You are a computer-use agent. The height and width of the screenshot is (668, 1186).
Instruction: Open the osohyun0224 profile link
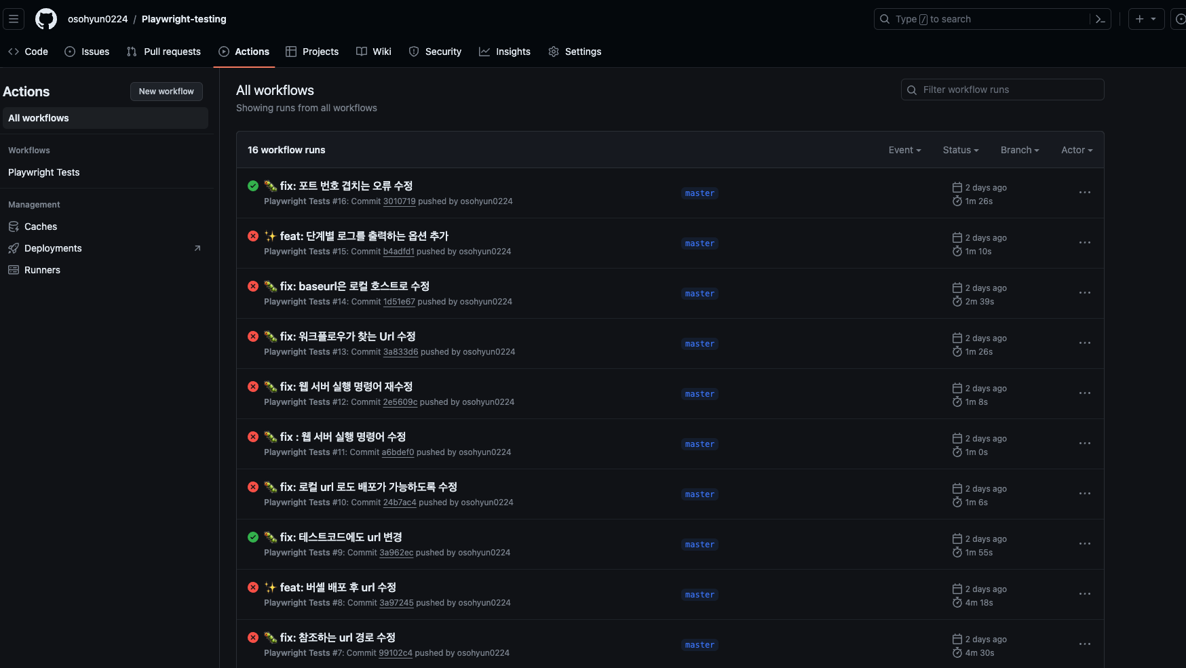point(98,19)
